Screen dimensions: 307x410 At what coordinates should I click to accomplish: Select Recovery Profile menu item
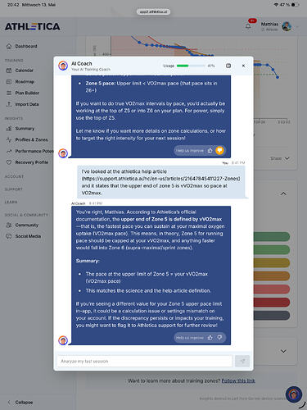point(32,162)
